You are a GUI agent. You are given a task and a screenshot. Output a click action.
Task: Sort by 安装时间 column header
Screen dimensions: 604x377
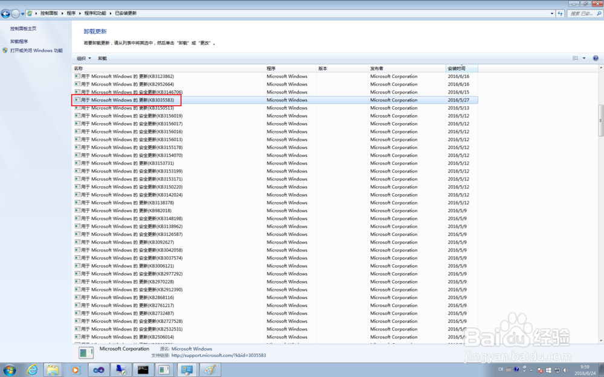coord(462,69)
